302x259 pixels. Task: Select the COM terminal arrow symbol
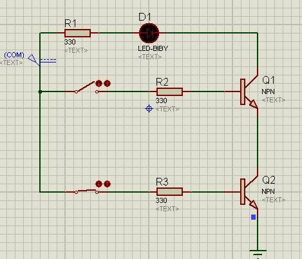[34, 60]
